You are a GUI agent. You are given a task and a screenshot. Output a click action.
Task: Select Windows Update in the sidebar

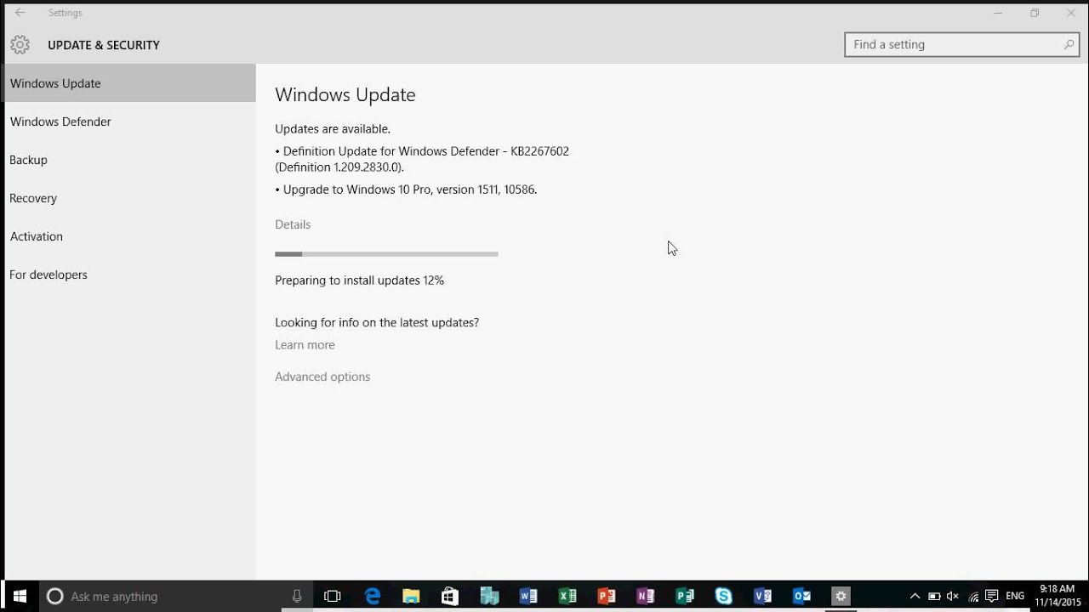[x=128, y=83]
